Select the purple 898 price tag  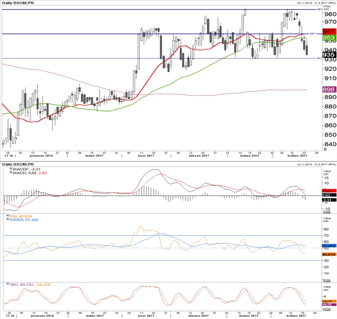(x=330, y=89)
